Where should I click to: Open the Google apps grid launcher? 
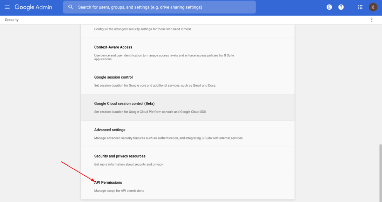[360, 7]
